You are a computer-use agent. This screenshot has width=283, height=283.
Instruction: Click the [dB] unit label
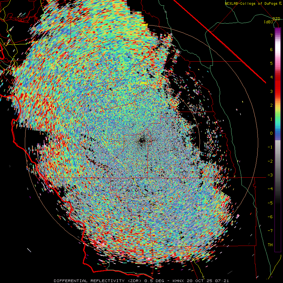pyautogui.click(x=269, y=22)
